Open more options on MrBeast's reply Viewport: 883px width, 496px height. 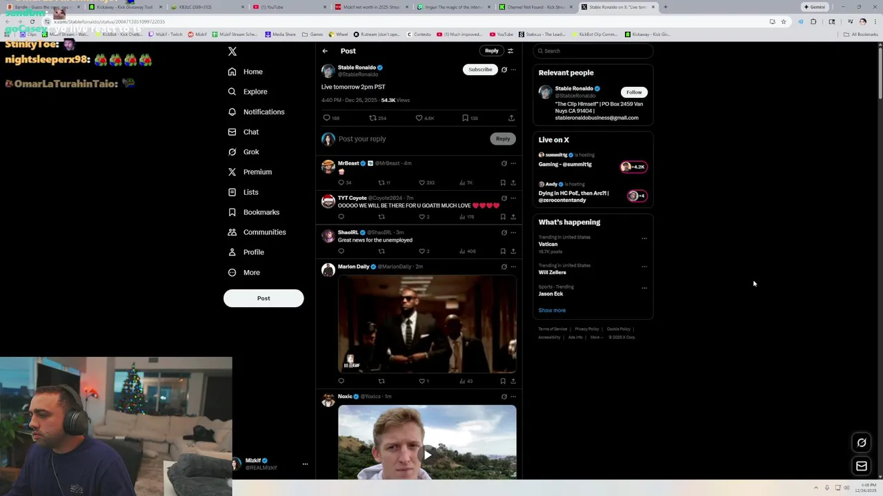click(513, 163)
